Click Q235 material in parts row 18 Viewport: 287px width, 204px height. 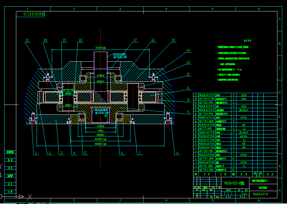[x=244, y=106]
